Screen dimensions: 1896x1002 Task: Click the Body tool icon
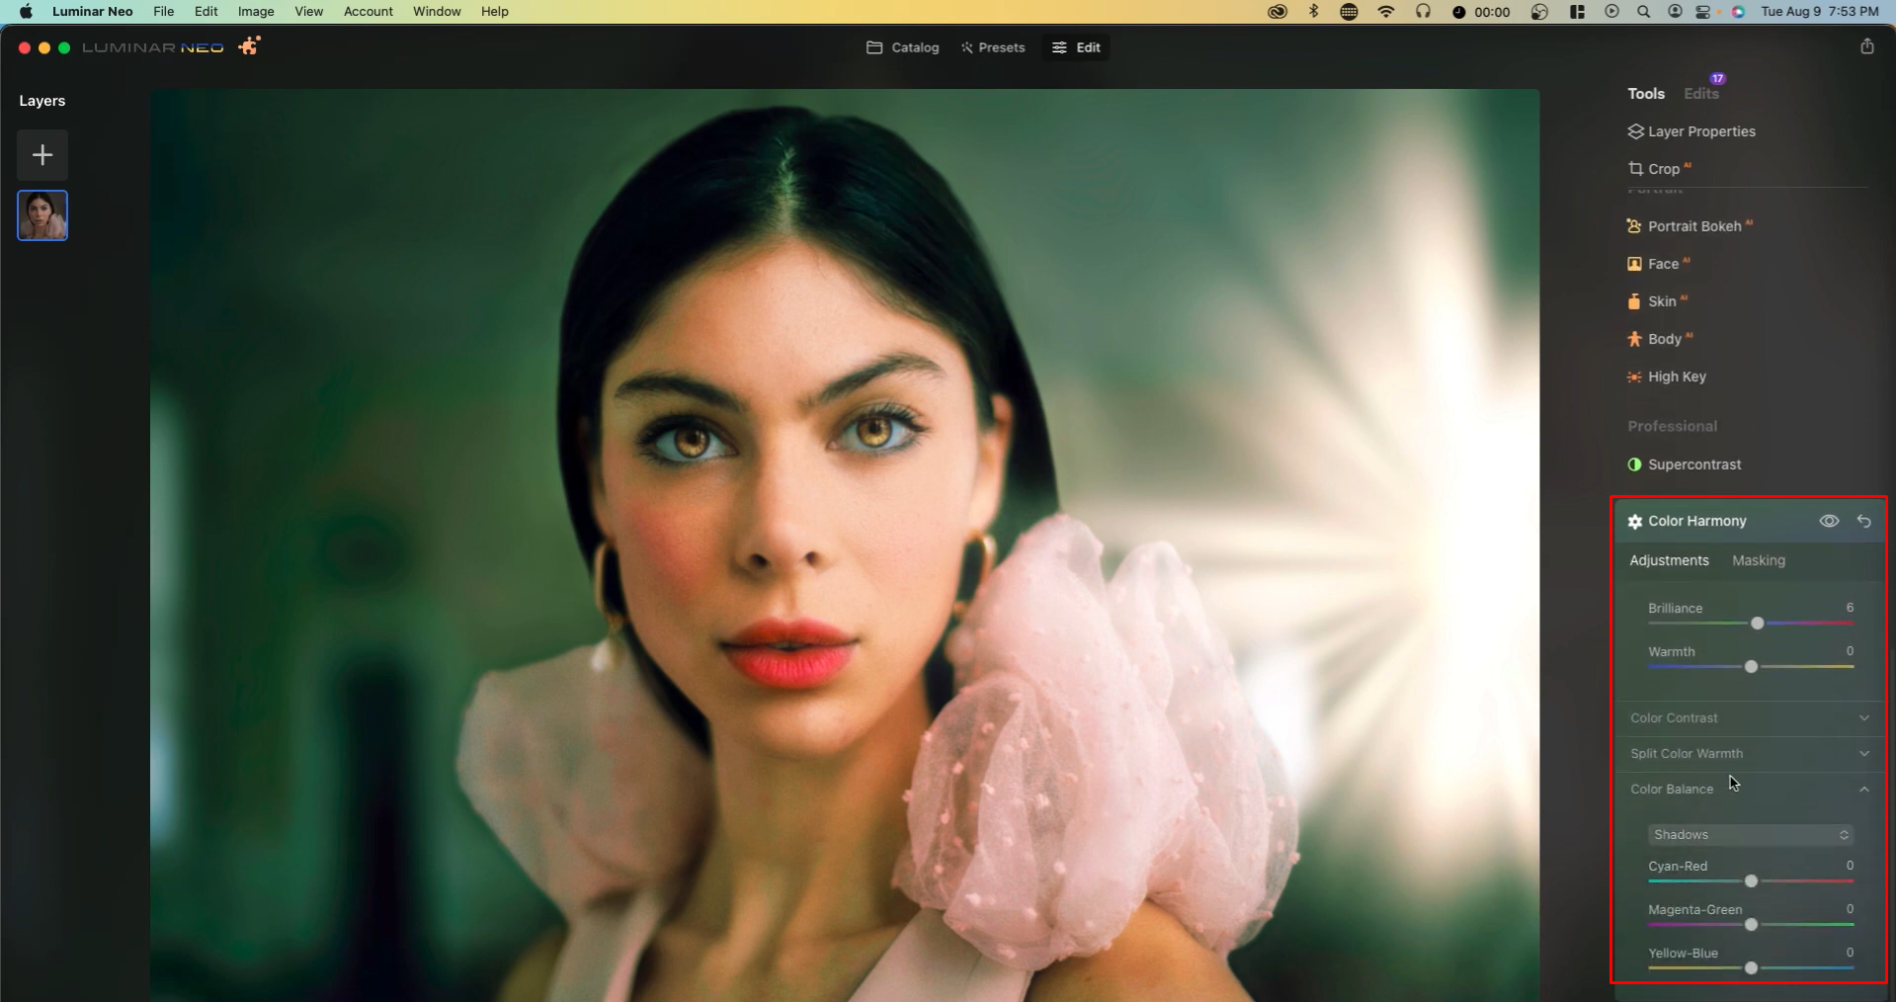click(x=1634, y=339)
